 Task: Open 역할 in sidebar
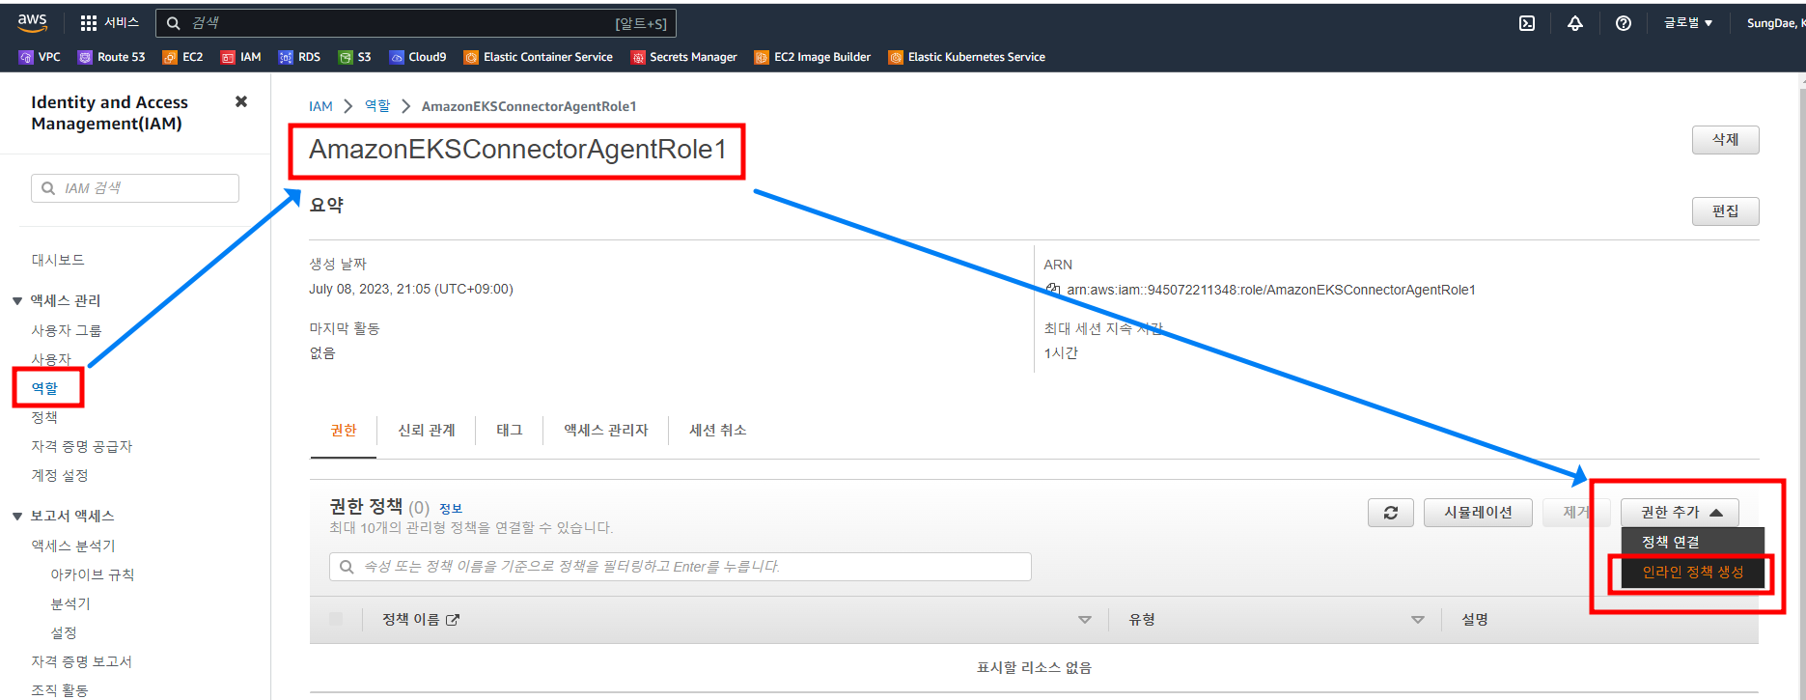pyautogui.click(x=45, y=388)
